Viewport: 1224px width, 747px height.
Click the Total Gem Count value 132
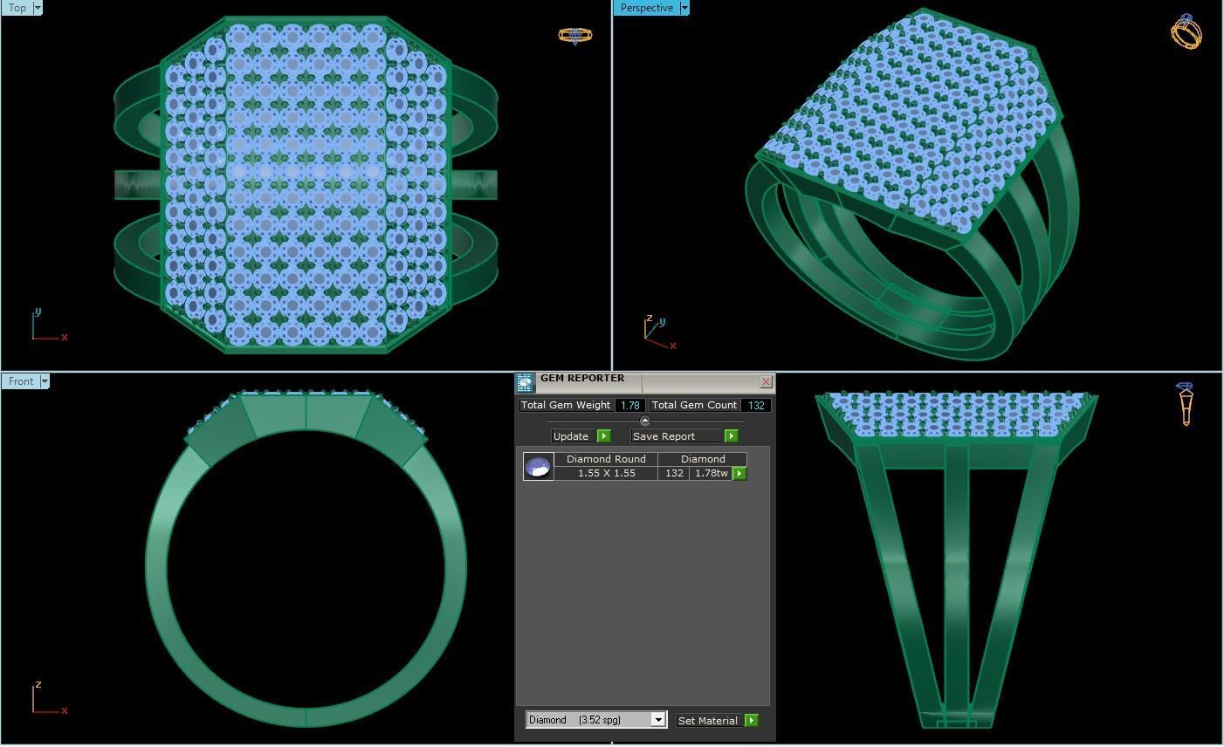756,405
